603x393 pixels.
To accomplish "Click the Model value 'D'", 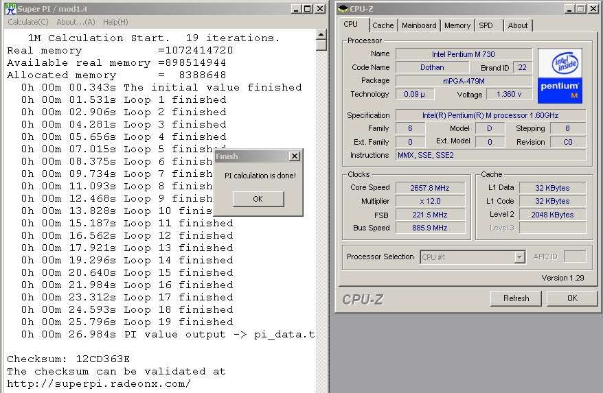I will coord(490,128).
